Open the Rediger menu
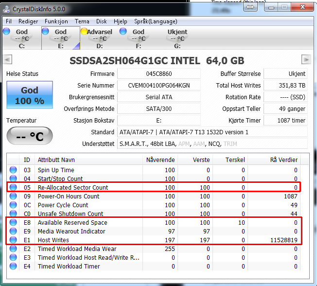317x286 pixels. (28, 21)
